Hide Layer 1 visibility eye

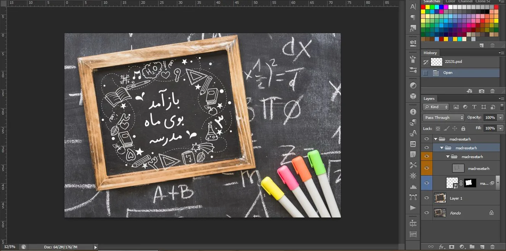[x=427, y=198]
